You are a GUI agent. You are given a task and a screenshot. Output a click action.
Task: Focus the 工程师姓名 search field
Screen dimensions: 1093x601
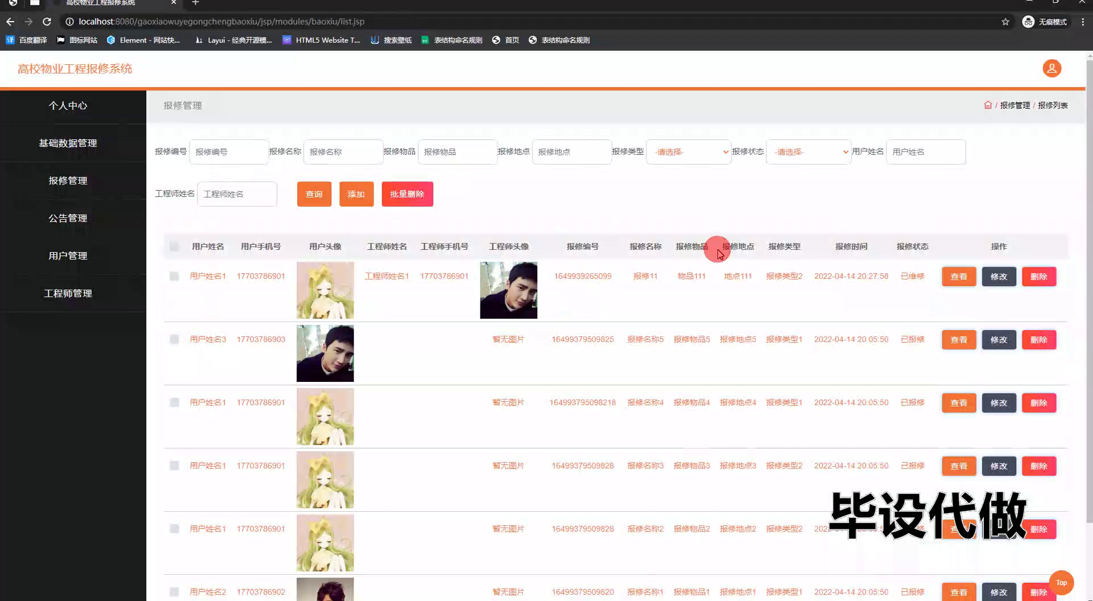tap(237, 194)
